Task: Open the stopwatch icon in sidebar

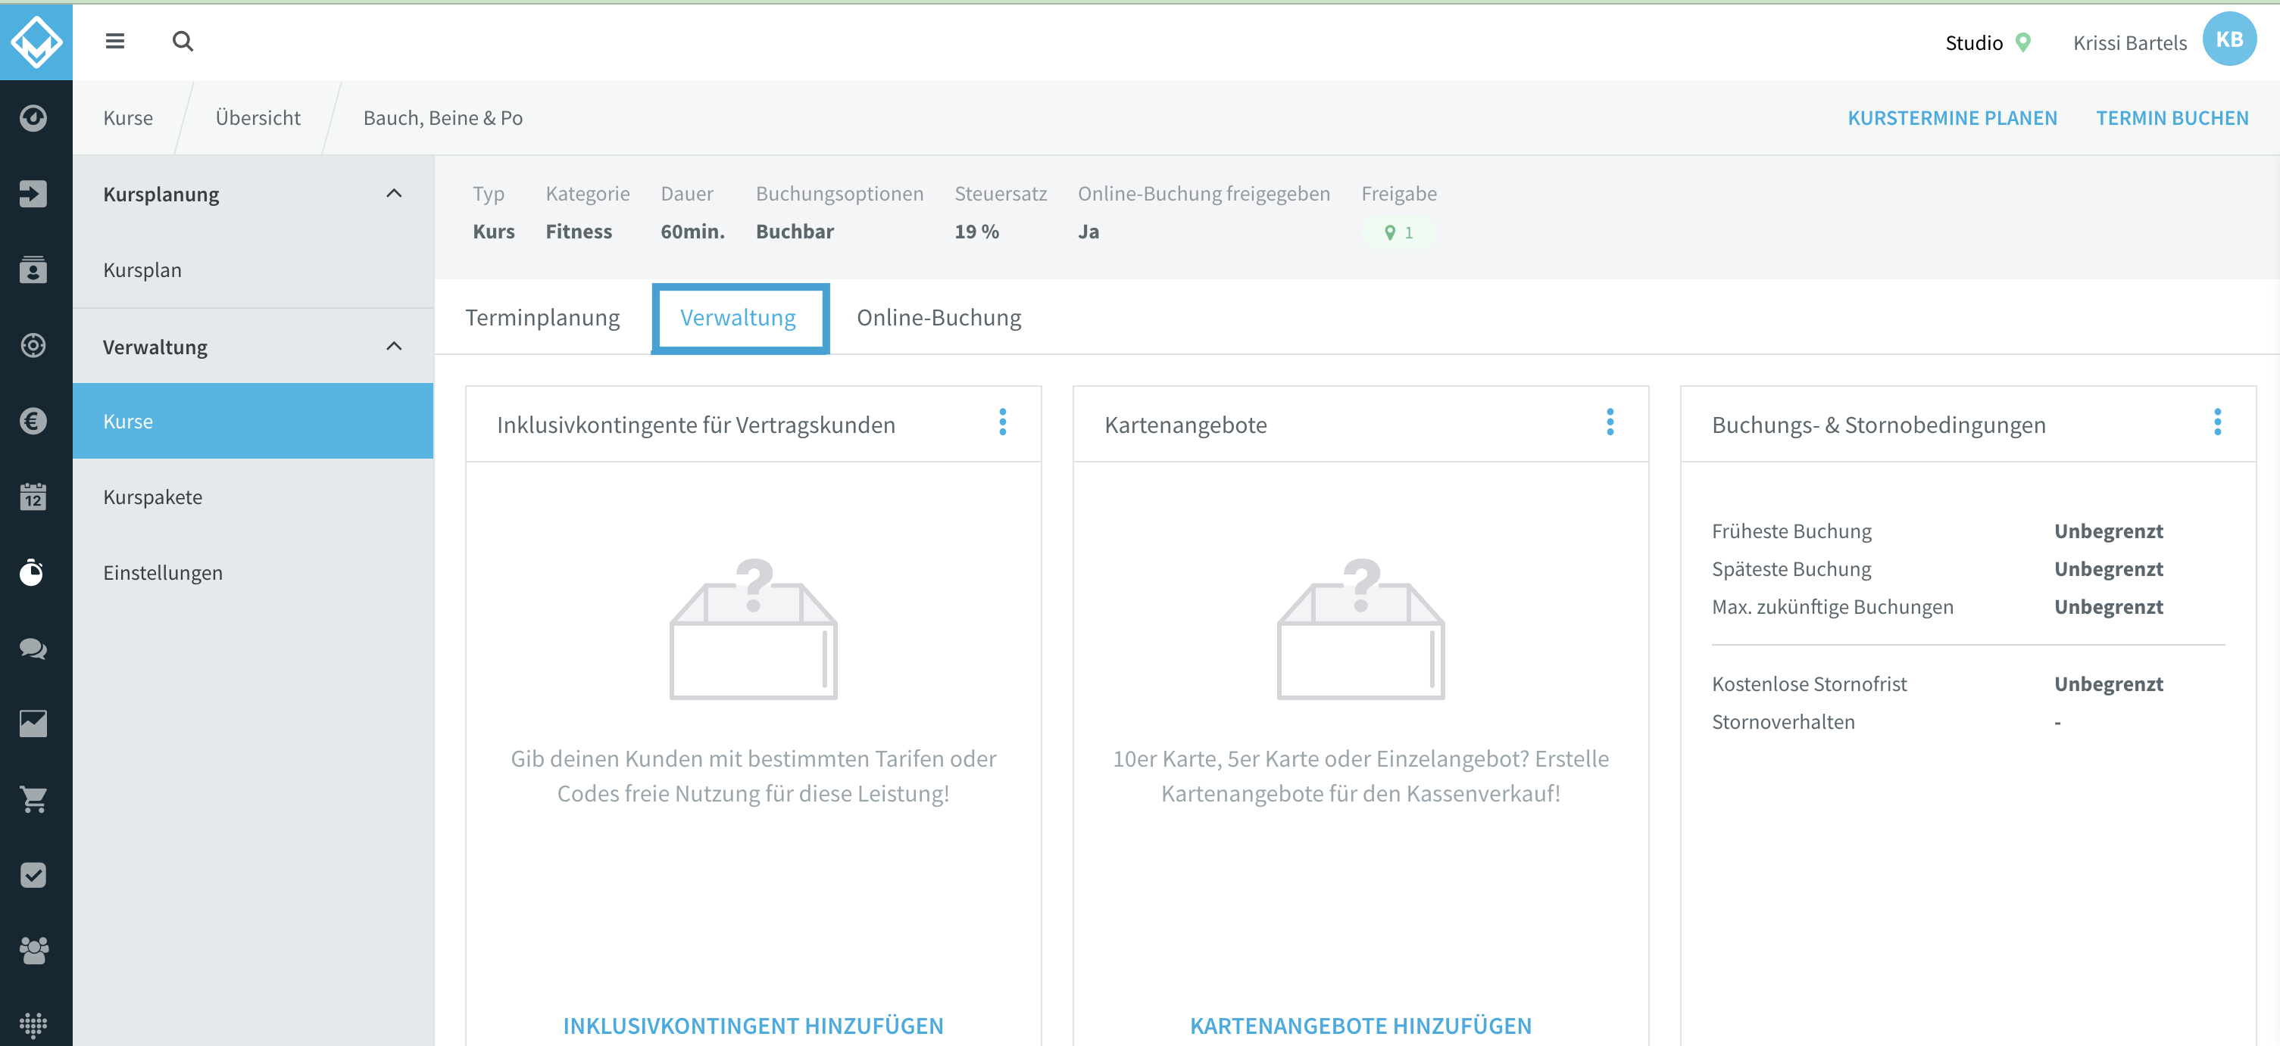Action: 33,572
